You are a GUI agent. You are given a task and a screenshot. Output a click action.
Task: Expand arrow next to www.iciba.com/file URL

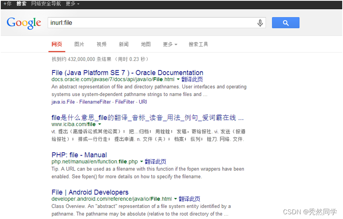tap(100, 124)
